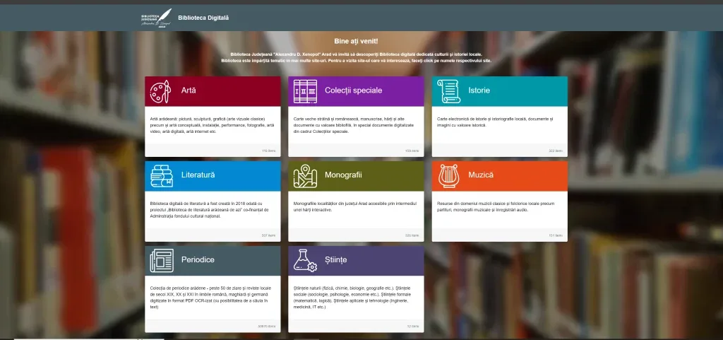Open the Istorie collection title
The width and height of the screenshot is (723, 340).
click(479, 90)
